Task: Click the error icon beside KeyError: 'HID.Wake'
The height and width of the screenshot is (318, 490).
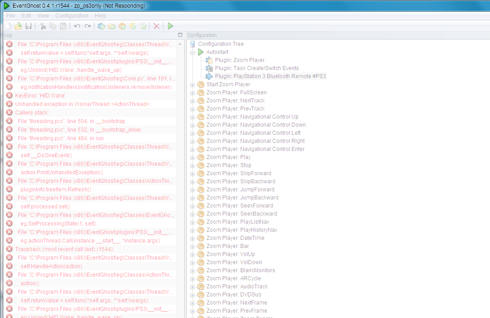Action: pos(9,96)
